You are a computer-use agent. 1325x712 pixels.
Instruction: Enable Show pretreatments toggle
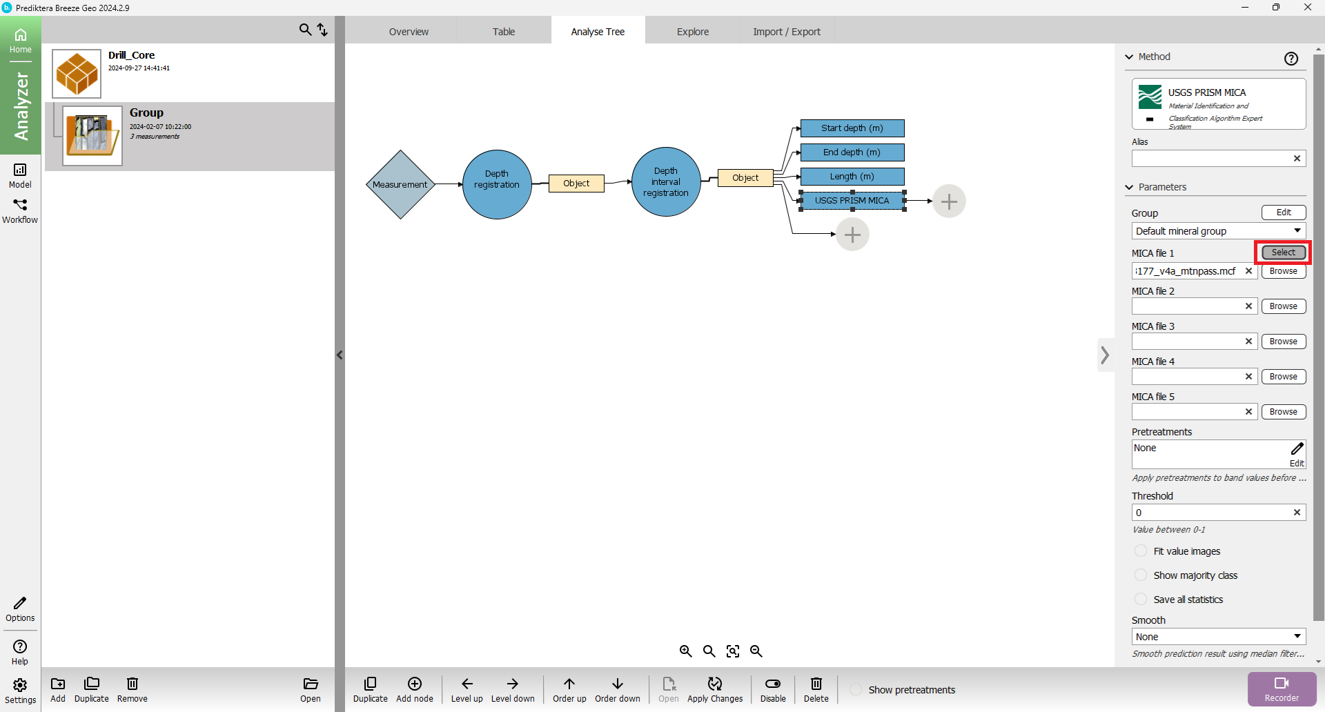[x=856, y=690]
